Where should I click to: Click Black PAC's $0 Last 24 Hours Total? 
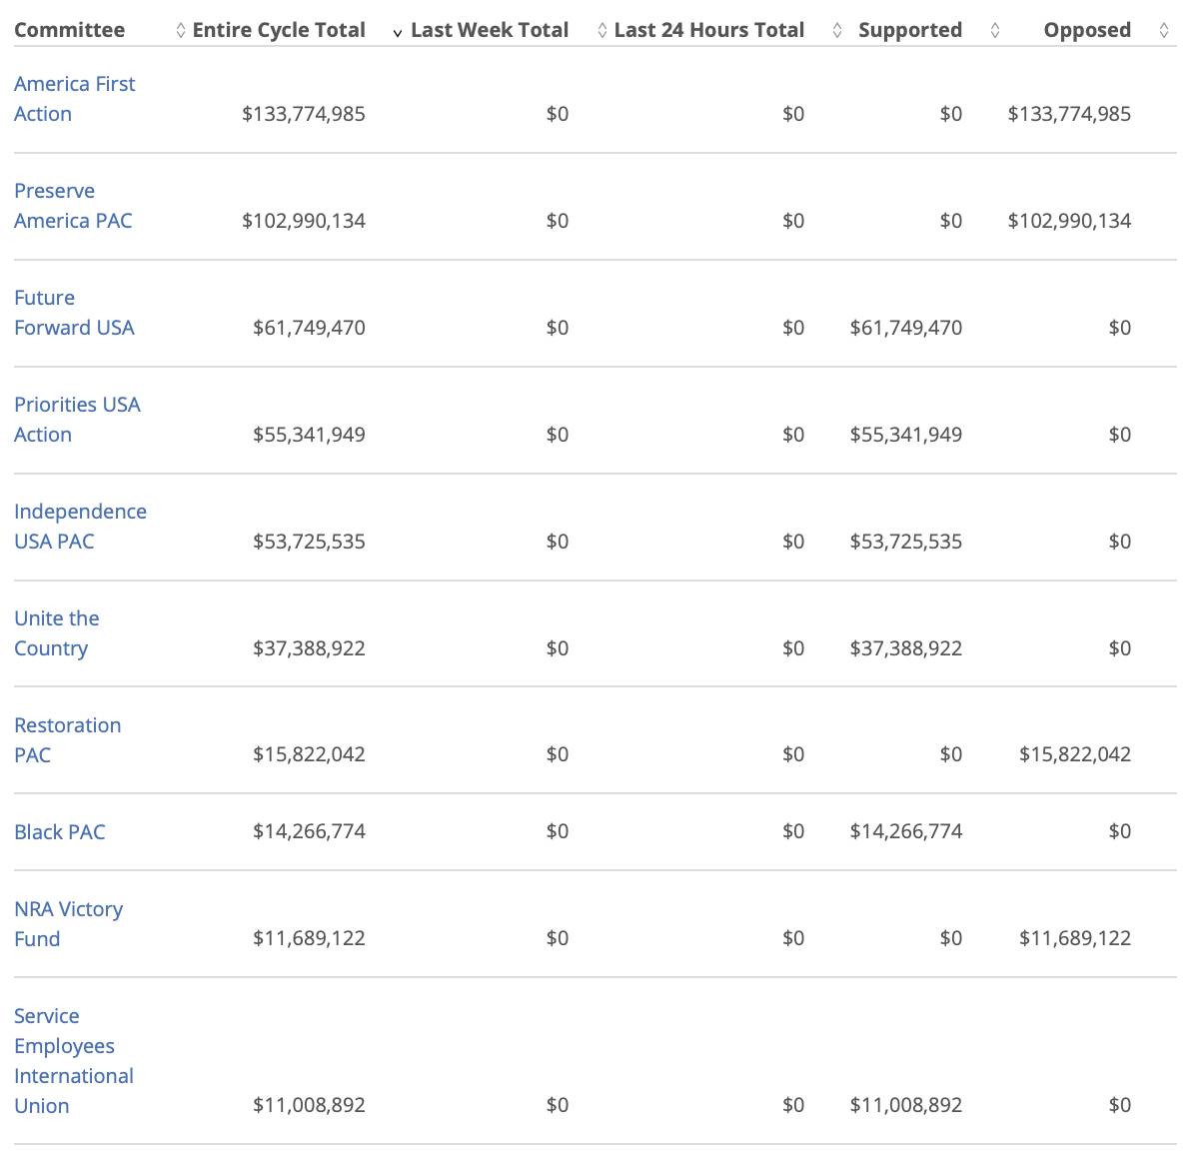[x=792, y=831]
